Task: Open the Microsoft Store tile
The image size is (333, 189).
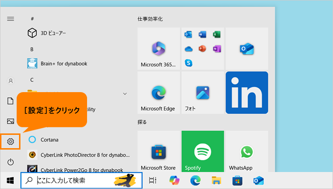Action: (158, 151)
